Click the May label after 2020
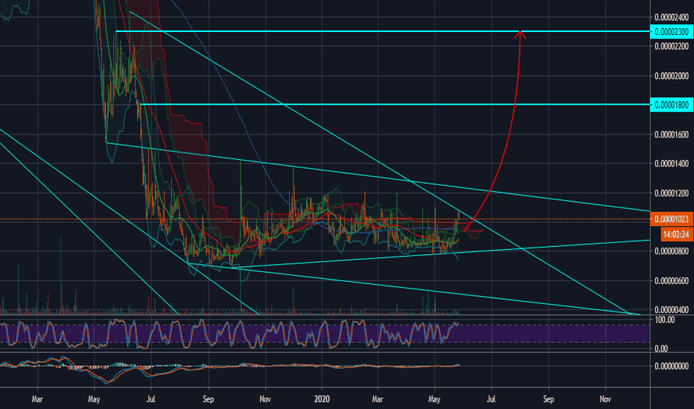The width and height of the screenshot is (694, 409). (x=434, y=399)
